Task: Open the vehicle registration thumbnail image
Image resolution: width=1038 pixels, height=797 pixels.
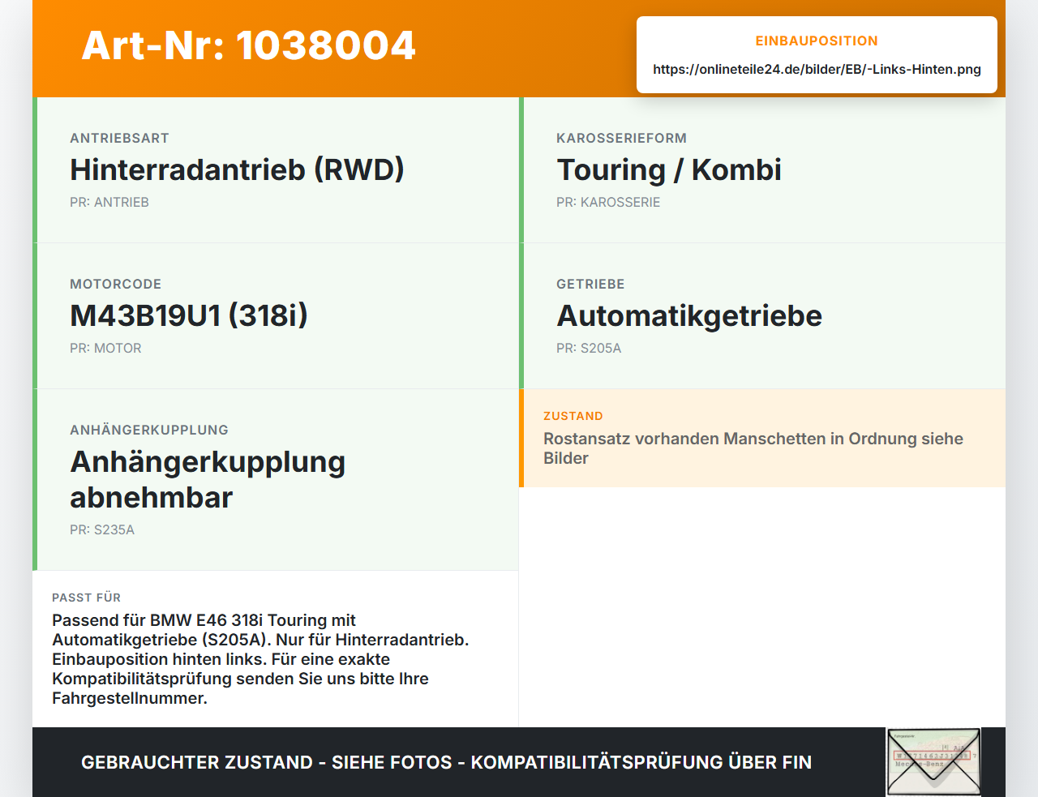Action: 933,761
